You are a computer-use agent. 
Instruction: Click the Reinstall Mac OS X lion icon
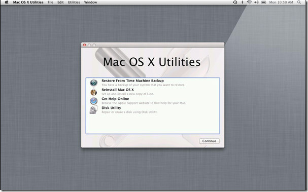(94, 92)
